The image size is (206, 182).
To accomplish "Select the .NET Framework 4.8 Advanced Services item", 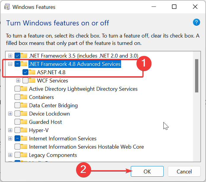I will point(75,64).
